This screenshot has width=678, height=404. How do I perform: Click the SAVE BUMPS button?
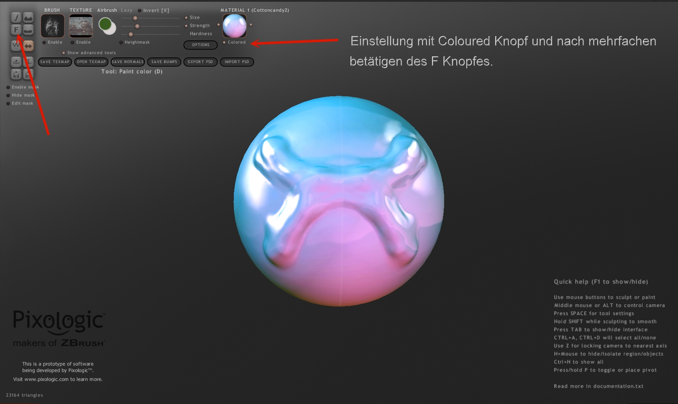pos(164,62)
